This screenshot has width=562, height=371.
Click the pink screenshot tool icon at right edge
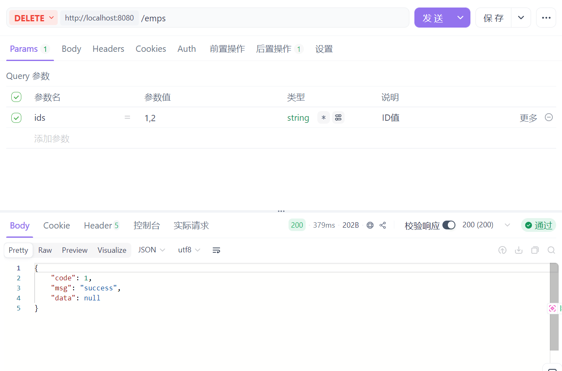coord(552,308)
